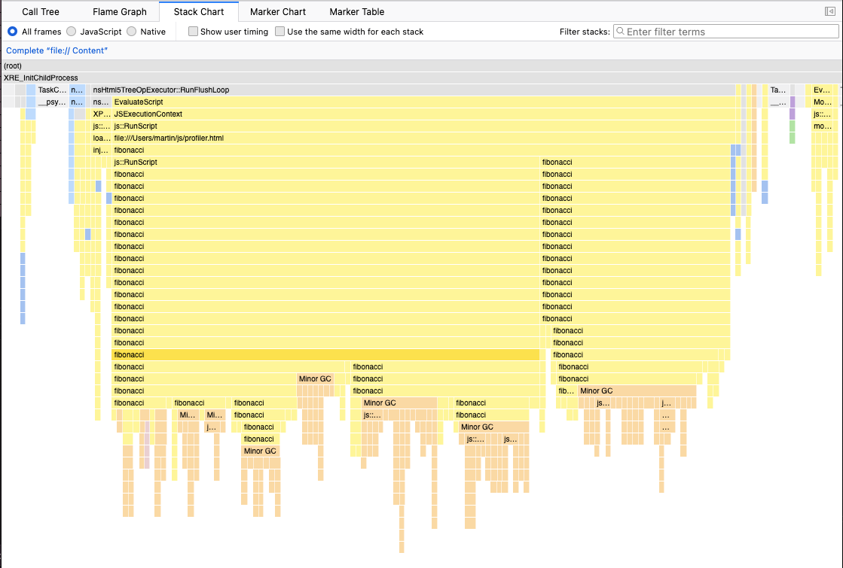Click the Complete "file:// Content" breadcrumb
The height and width of the screenshot is (568, 843).
(57, 50)
